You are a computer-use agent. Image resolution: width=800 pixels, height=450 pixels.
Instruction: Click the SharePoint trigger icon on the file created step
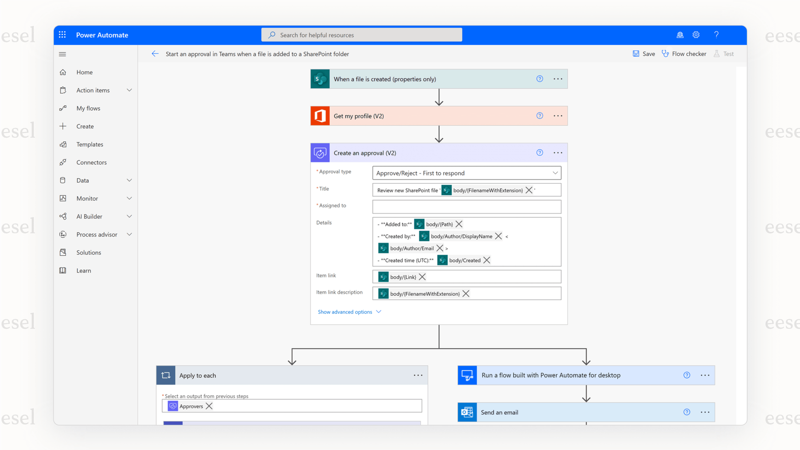point(320,79)
